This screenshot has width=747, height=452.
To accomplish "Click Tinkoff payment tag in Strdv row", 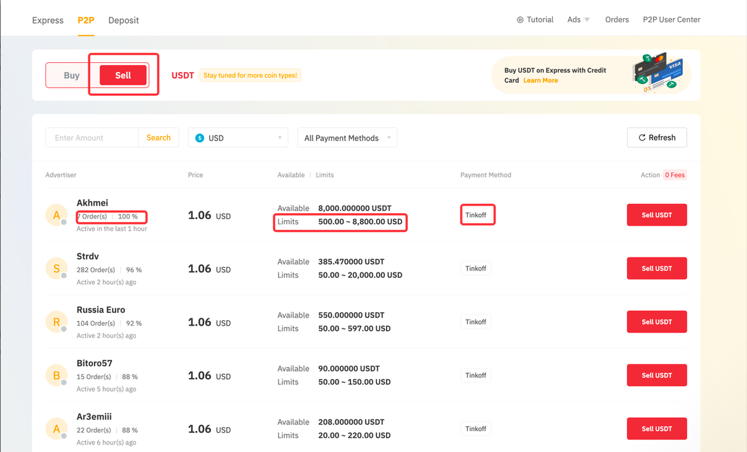I will tap(476, 269).
